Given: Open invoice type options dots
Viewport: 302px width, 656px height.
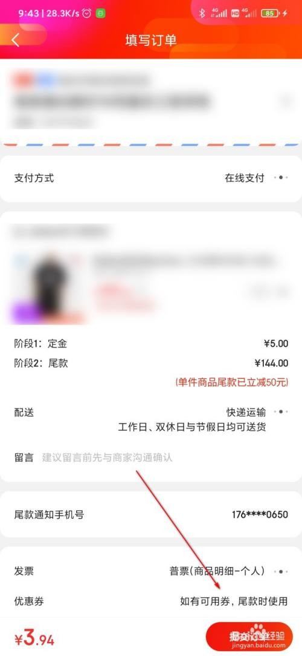Looking at the screenshot, I should 281,571.
